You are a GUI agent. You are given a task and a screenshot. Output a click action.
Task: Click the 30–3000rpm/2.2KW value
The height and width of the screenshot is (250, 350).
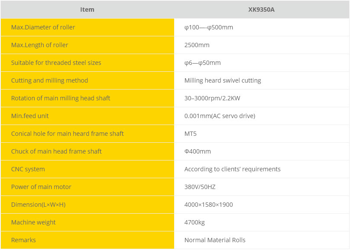[x=212, y=98]
